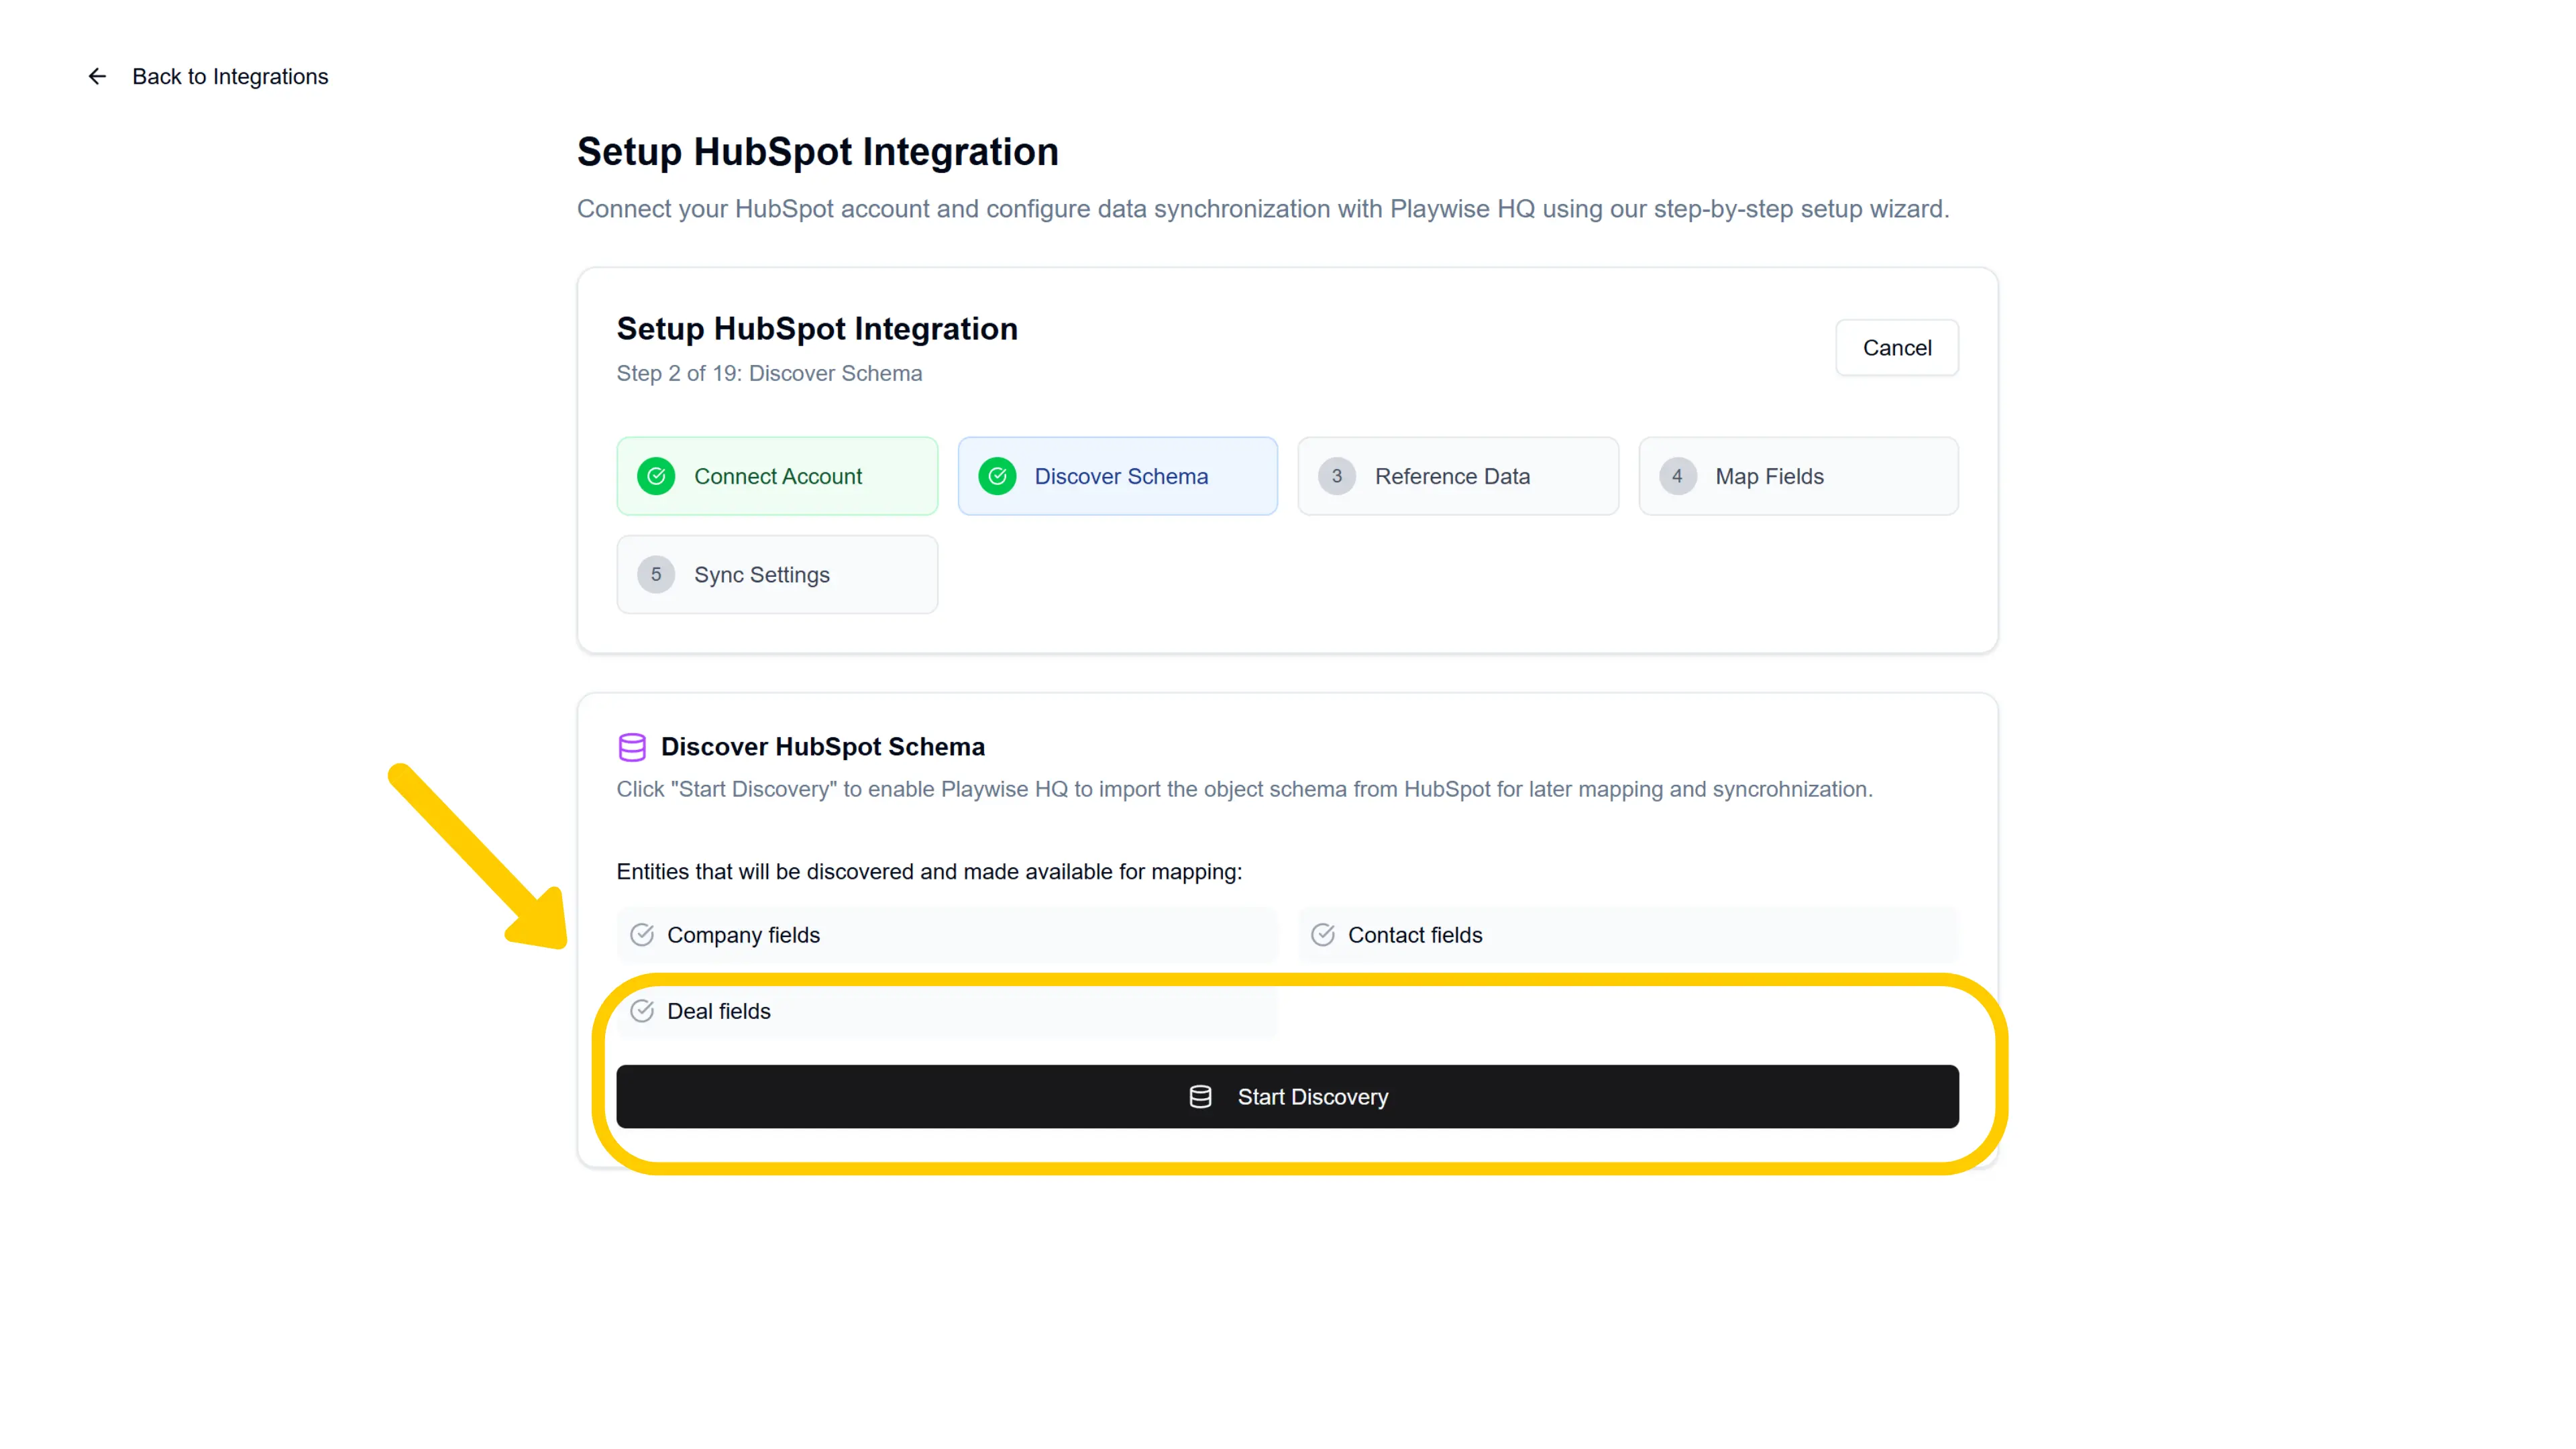Click the database icon inside the Start Discovery button

tap(1199, 1096)
